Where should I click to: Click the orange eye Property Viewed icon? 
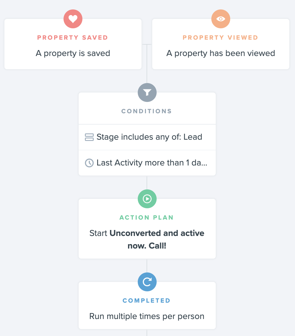221,19
